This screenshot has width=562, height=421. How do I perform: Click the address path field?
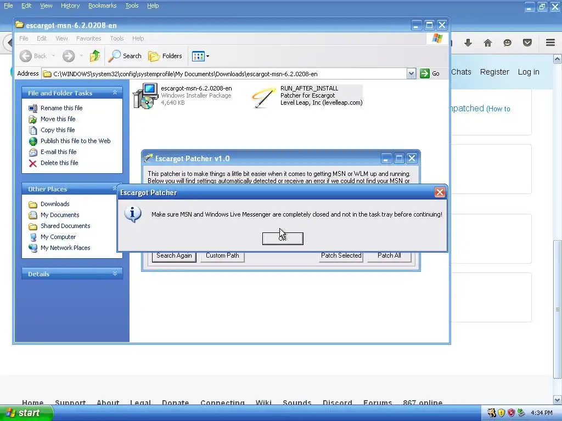pos(224,74)
